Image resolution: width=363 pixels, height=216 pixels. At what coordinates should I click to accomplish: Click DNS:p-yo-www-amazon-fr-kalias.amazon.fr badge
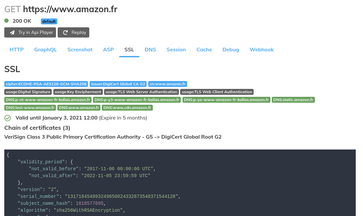(226, 100)
